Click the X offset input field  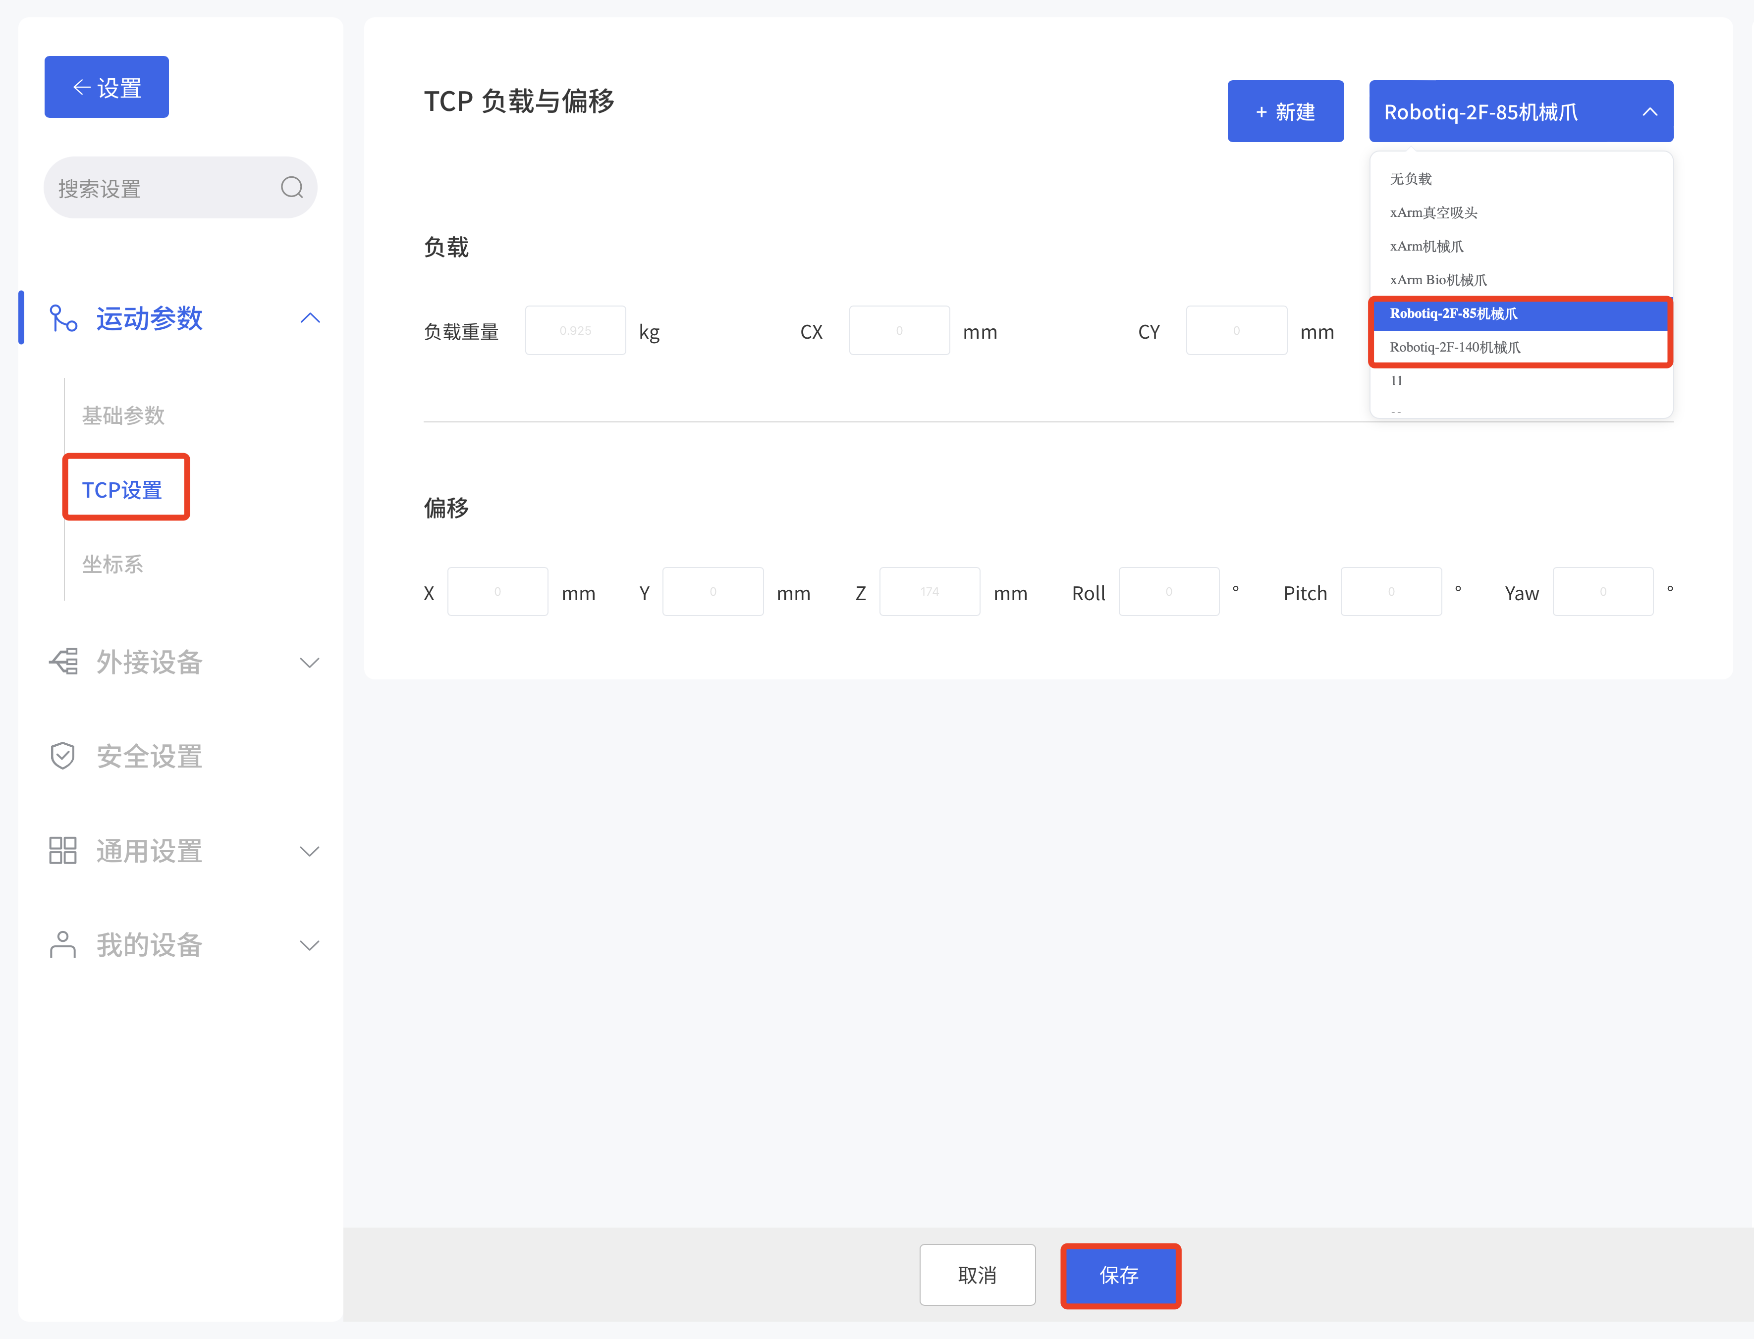(x=497, y=591)
